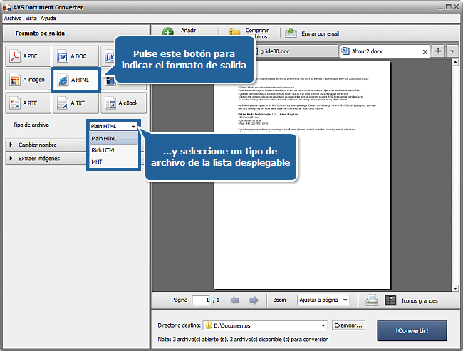Click the green Añadir add-files icon

(x=167, y=31)
